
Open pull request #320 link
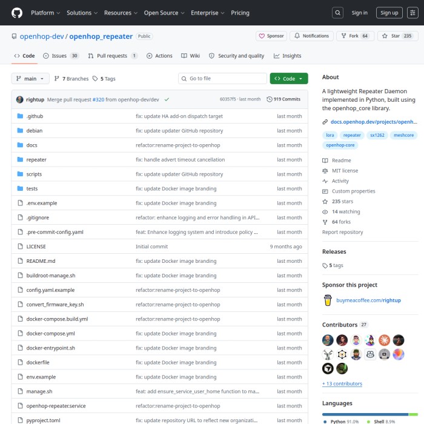pyautogui.click(x=98, y=99)
